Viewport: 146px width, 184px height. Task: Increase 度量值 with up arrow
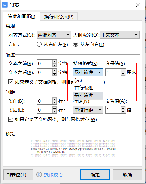(x=123, y=71)
